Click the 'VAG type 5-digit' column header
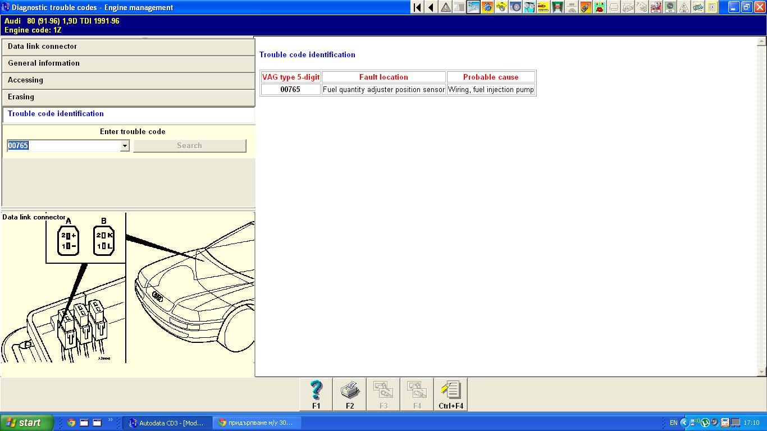 tap(290, 77)
